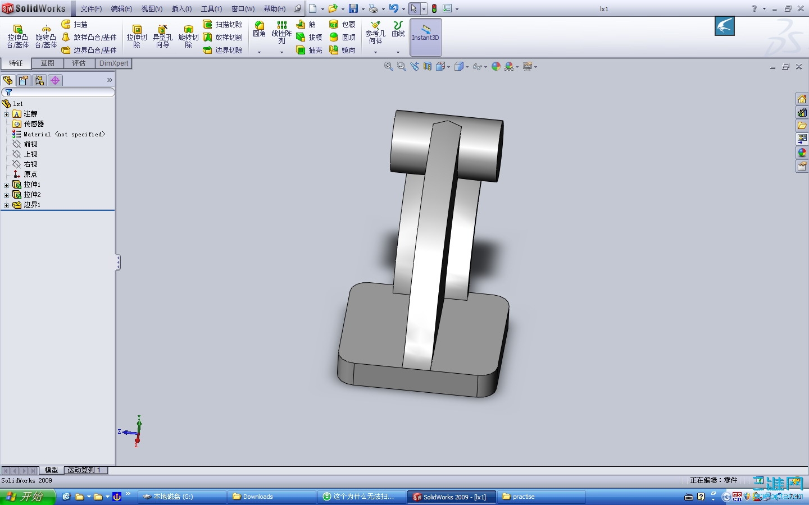Viewport: 809px width, 505px height.
Task: Switch to the practise taskbar window
Action: click(x=541, y=497)
